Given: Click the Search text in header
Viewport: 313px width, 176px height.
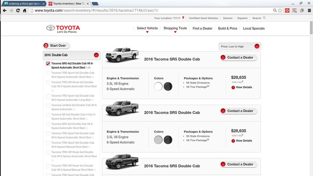Looking at the screenshot, I should [x=257, y=18].
